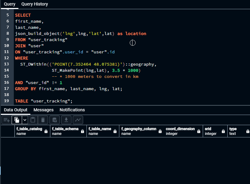Click TABLE keyword on line 19
Image resolution: width=250 pixels, height=184 pixels.
(21, 101)
